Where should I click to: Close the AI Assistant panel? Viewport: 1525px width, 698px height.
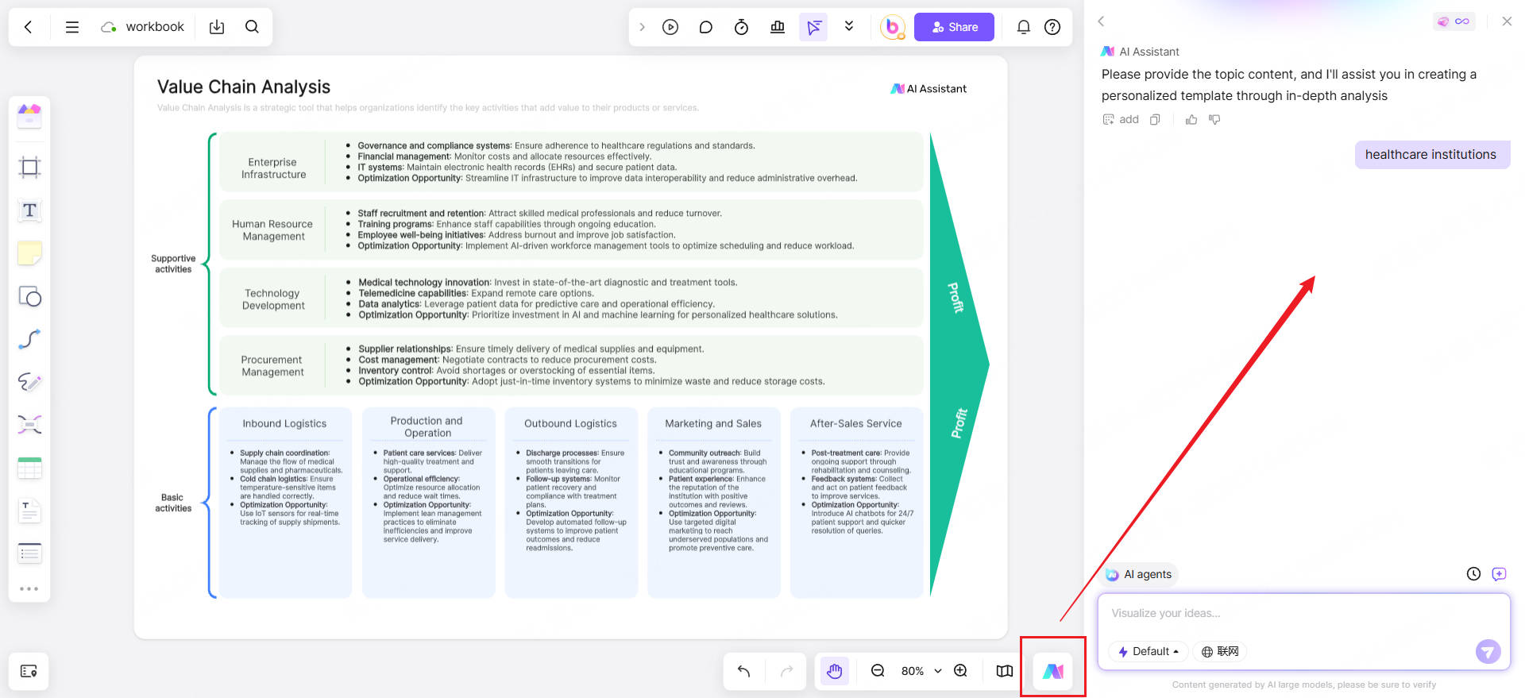[x=1507, y=21]
